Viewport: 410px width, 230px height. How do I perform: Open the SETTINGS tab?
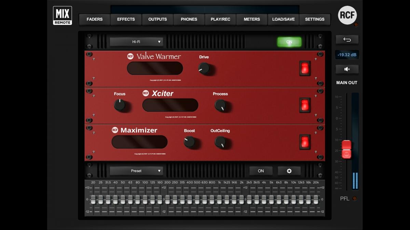(315, 19)
